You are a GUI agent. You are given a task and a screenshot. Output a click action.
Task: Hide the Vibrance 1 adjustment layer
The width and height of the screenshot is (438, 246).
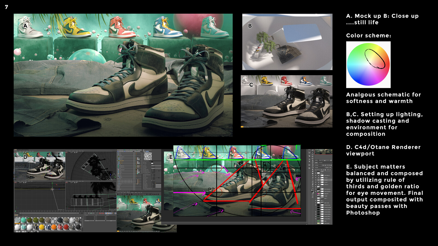click(x=315, y=184)
